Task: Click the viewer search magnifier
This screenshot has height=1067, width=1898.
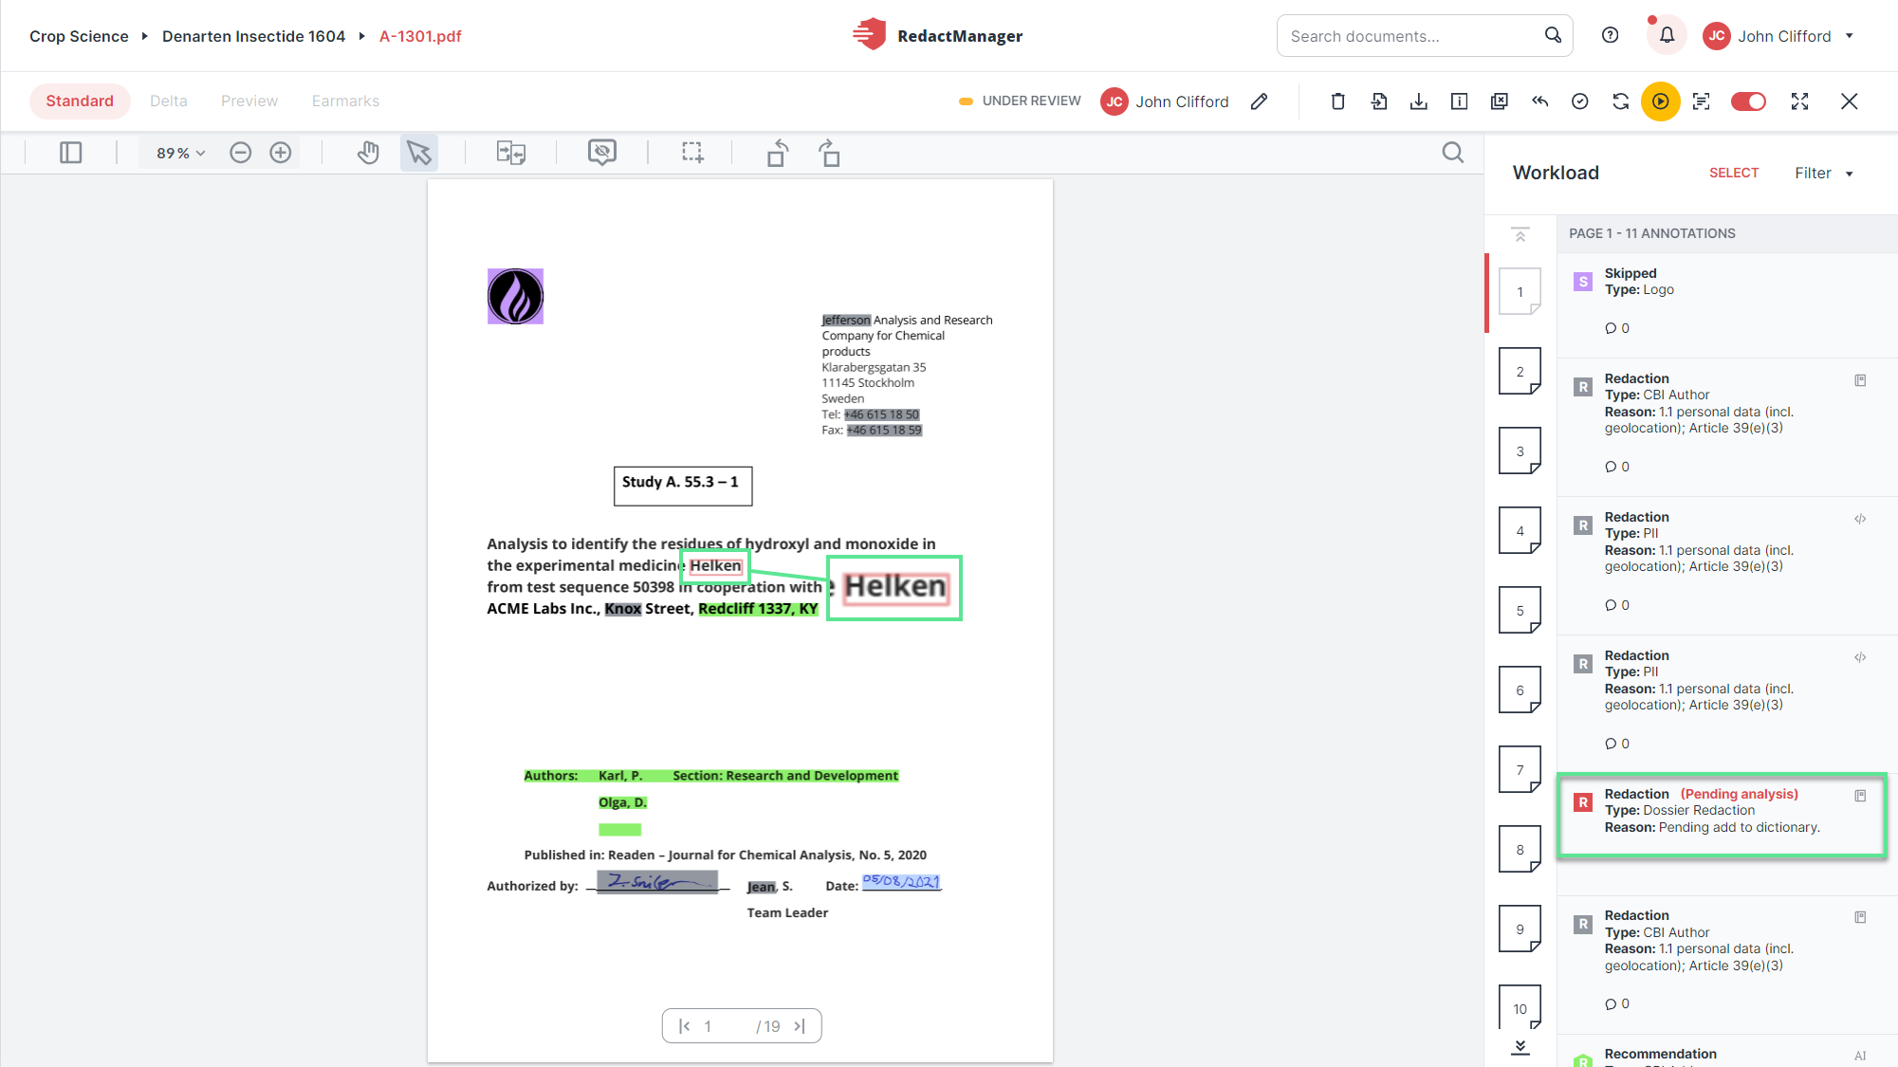Action: pos(1453,153)
